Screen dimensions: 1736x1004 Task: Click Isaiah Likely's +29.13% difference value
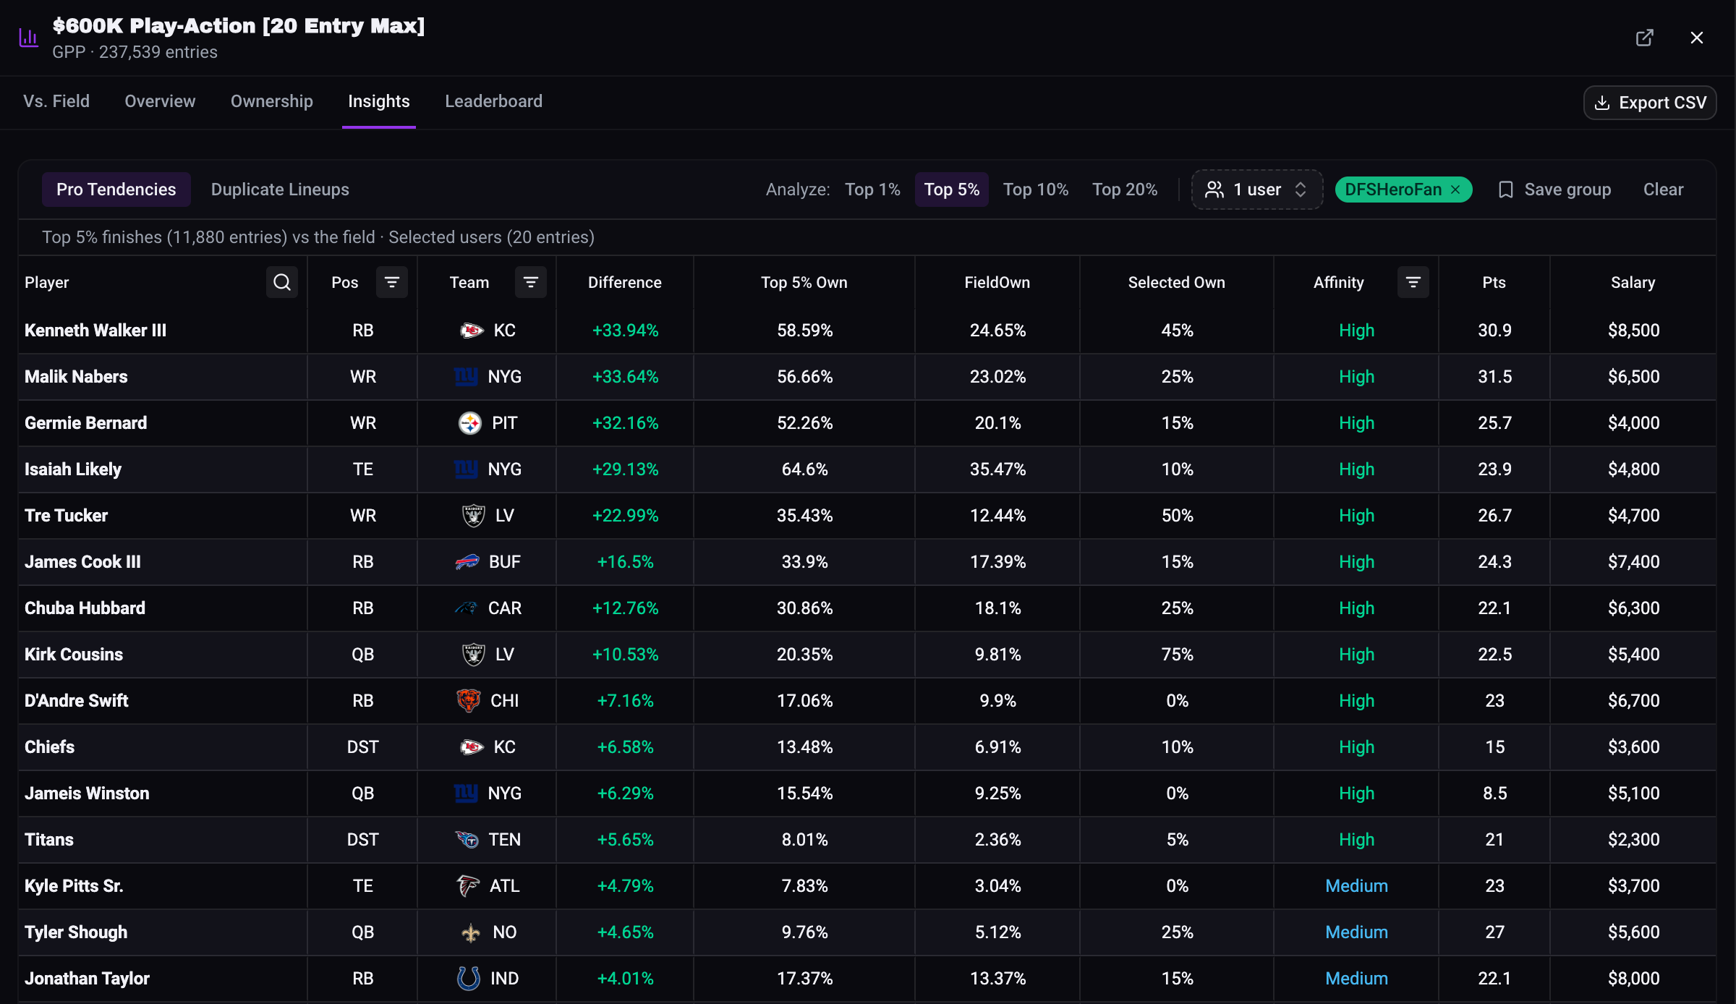pos(625,469)
